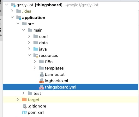Image resolution: width=139 pixels, height=117 pixels.
Task: Click the orange target folder icon
Action: (24, 100)
